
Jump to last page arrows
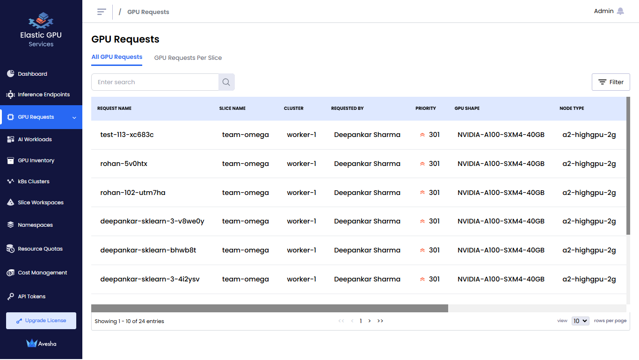(380, 321)
